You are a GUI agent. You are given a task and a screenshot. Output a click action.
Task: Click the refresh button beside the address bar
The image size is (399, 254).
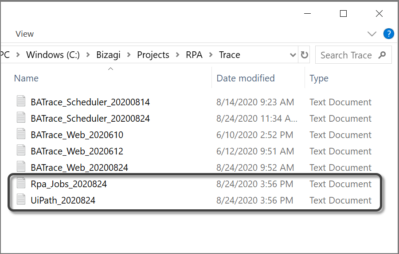pos(304,55)
